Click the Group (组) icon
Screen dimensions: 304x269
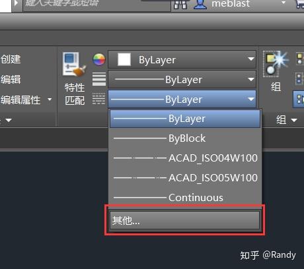coord(275,64)
